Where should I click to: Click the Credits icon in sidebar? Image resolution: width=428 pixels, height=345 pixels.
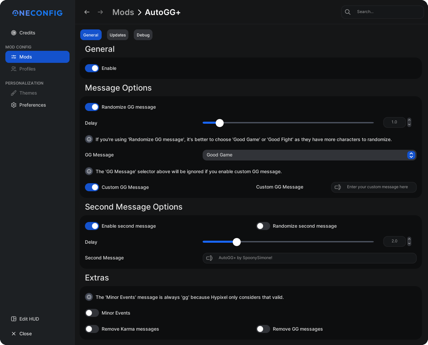click(x=14, y=33)
